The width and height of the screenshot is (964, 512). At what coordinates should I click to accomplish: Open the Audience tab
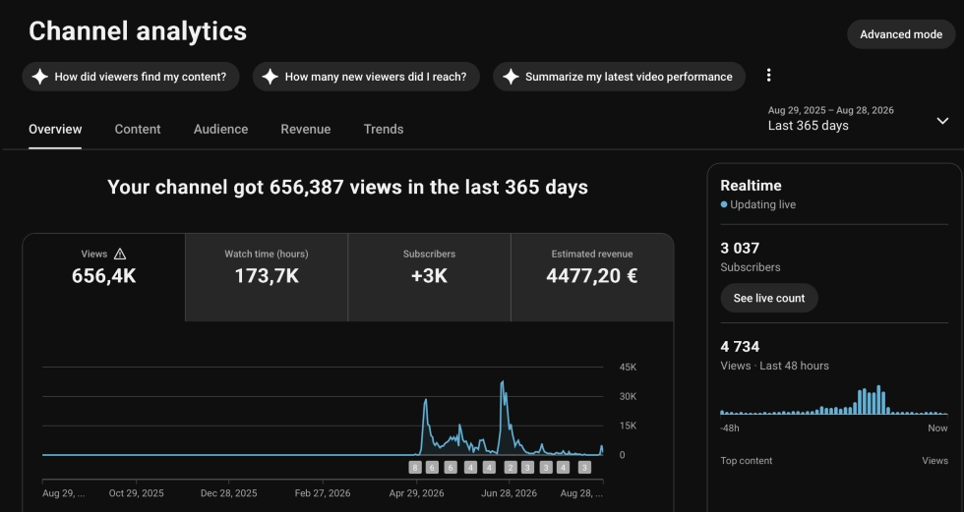220,130
